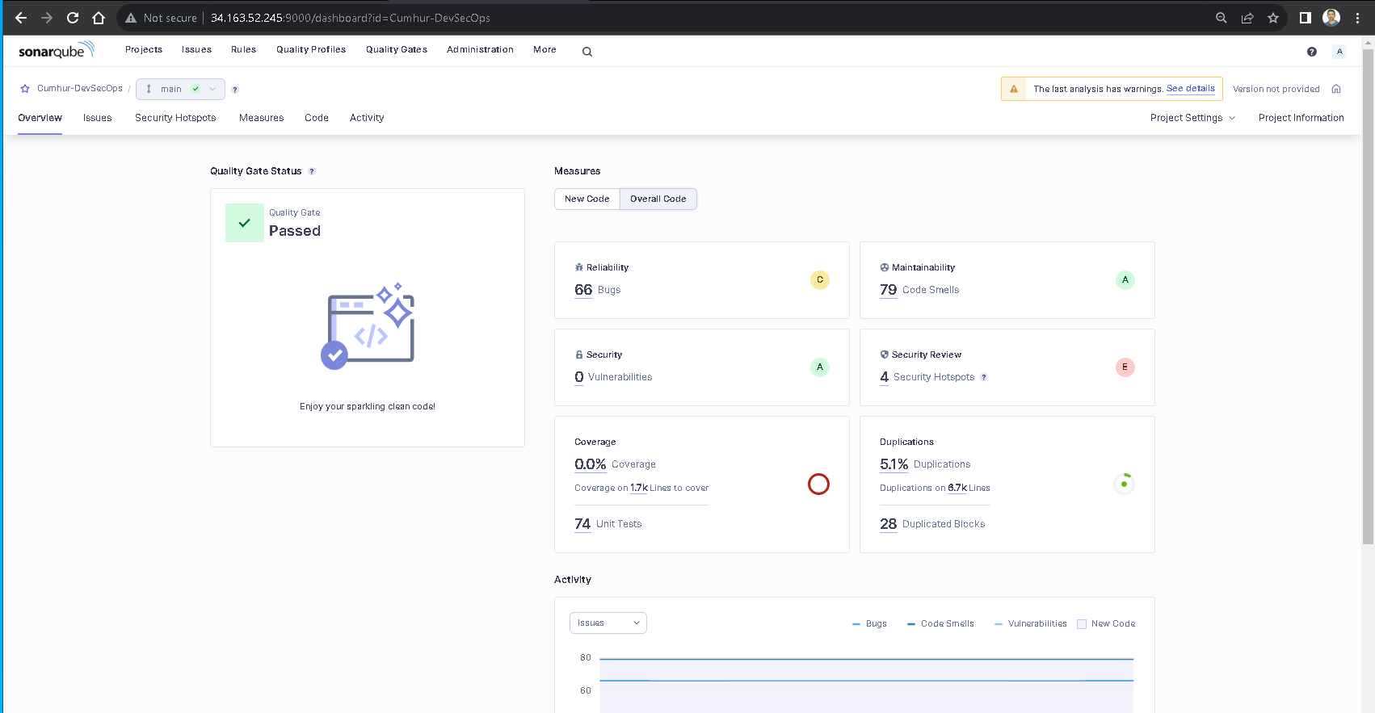Click the Security rating A badge

point(820,367)
